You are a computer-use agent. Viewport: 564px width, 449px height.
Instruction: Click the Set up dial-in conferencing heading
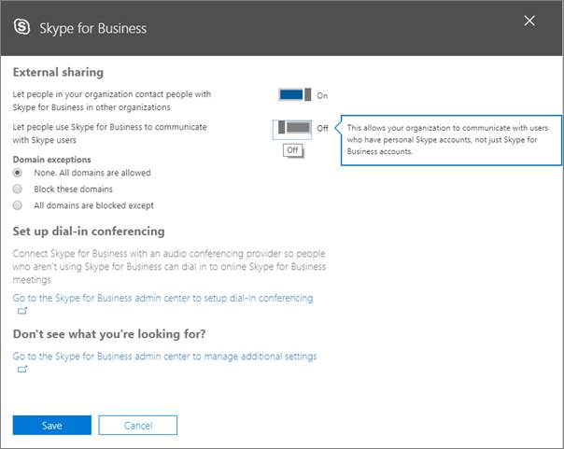(x=89, y=232)
